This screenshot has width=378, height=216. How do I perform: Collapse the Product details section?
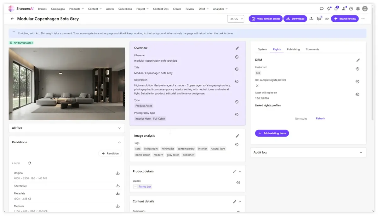240,172
